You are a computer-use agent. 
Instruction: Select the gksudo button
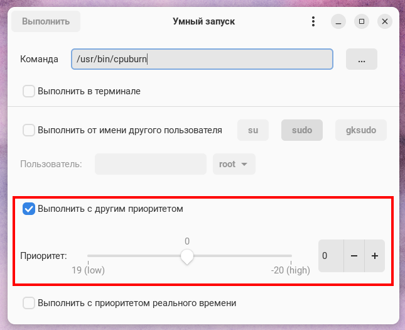point(361,130)
